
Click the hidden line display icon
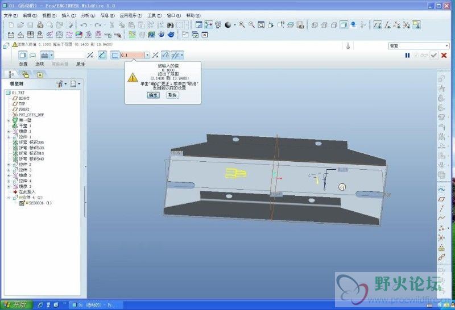[324, 25]
